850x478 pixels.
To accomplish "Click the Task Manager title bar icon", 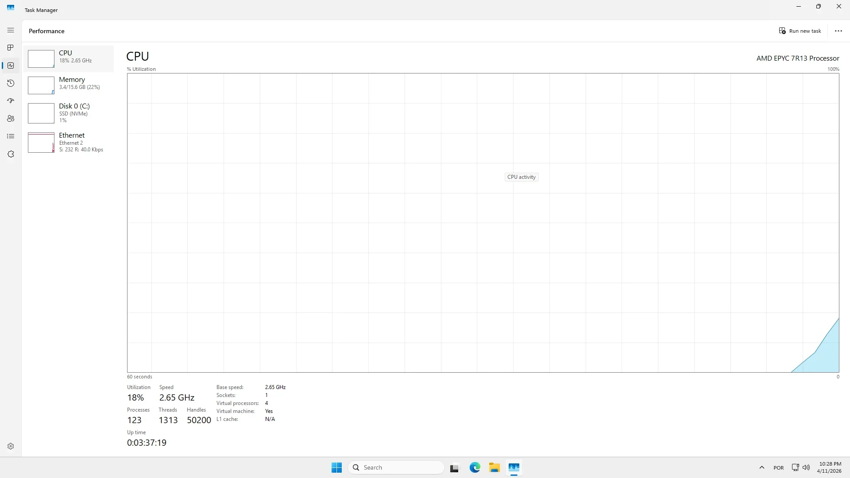I will (11, 8).
